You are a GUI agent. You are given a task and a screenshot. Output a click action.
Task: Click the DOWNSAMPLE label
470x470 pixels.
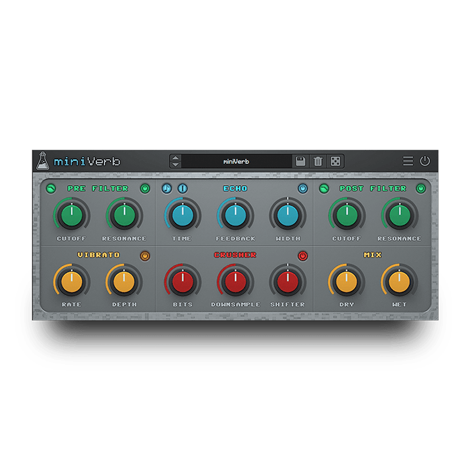[x=236, y=304]
